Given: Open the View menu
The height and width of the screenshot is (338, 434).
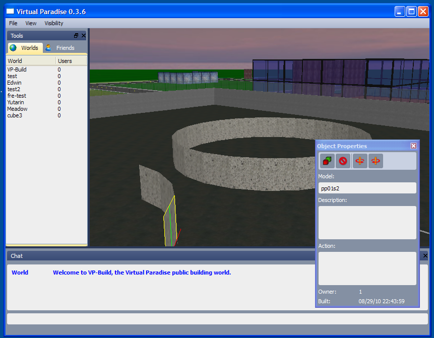Looking at the screenshot, I should click(x=31, y=23).
